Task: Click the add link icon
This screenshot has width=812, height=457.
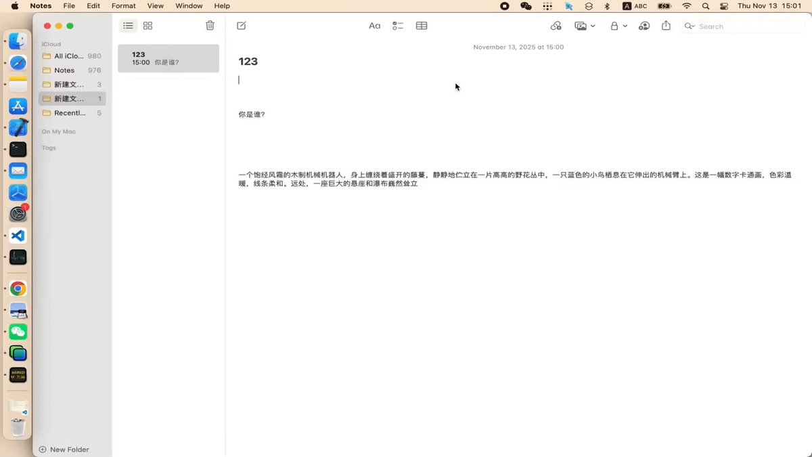Action: 556,26
